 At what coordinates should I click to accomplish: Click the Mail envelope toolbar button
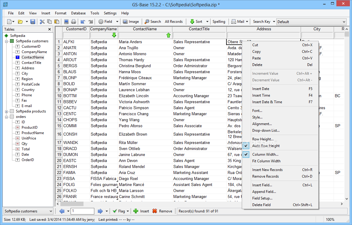(x=238, y=22)
